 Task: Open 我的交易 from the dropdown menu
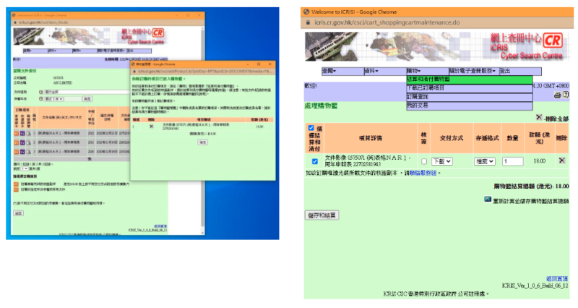pos(419,105)
